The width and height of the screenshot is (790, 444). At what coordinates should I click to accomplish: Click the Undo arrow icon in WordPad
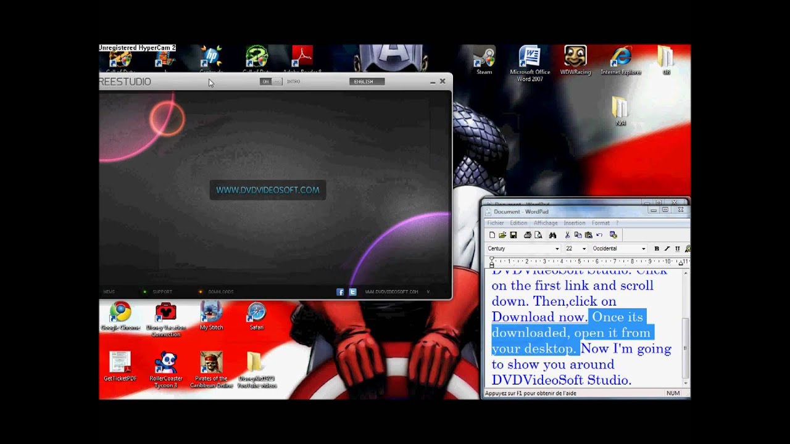click(599, 235)
